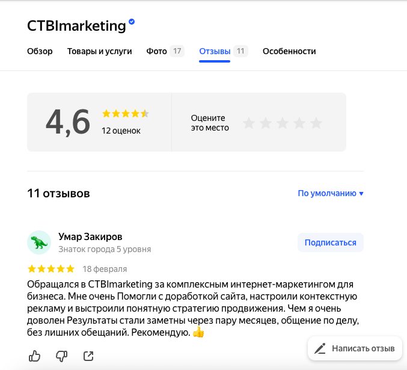Click the 4,6 overall rating stars
Image resolution: width=407 pixels, height=370 pixels.
(x=126, y=114)
